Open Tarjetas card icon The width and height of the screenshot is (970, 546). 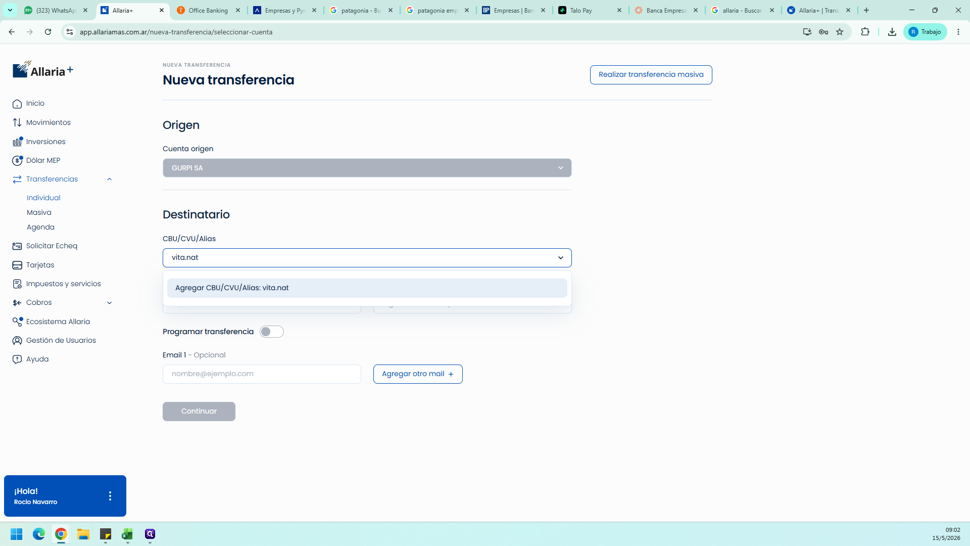[x=17, y=265]
